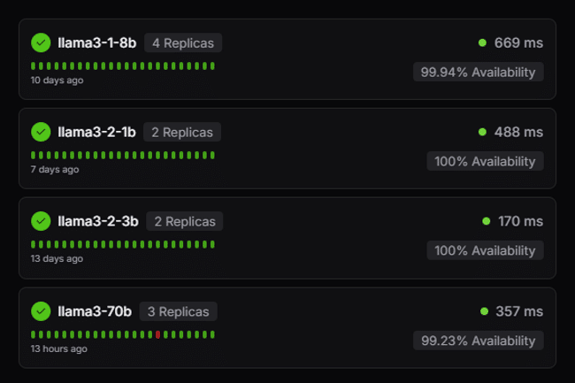Click the green check icon beside llama3-2-3b
The width and height of the screenshot is (575, 383).
click(41, 221)
